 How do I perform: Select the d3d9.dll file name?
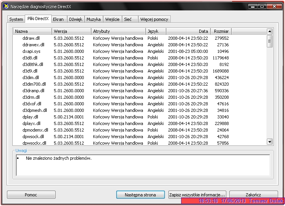pyautogui.click(x=30, y=71)
